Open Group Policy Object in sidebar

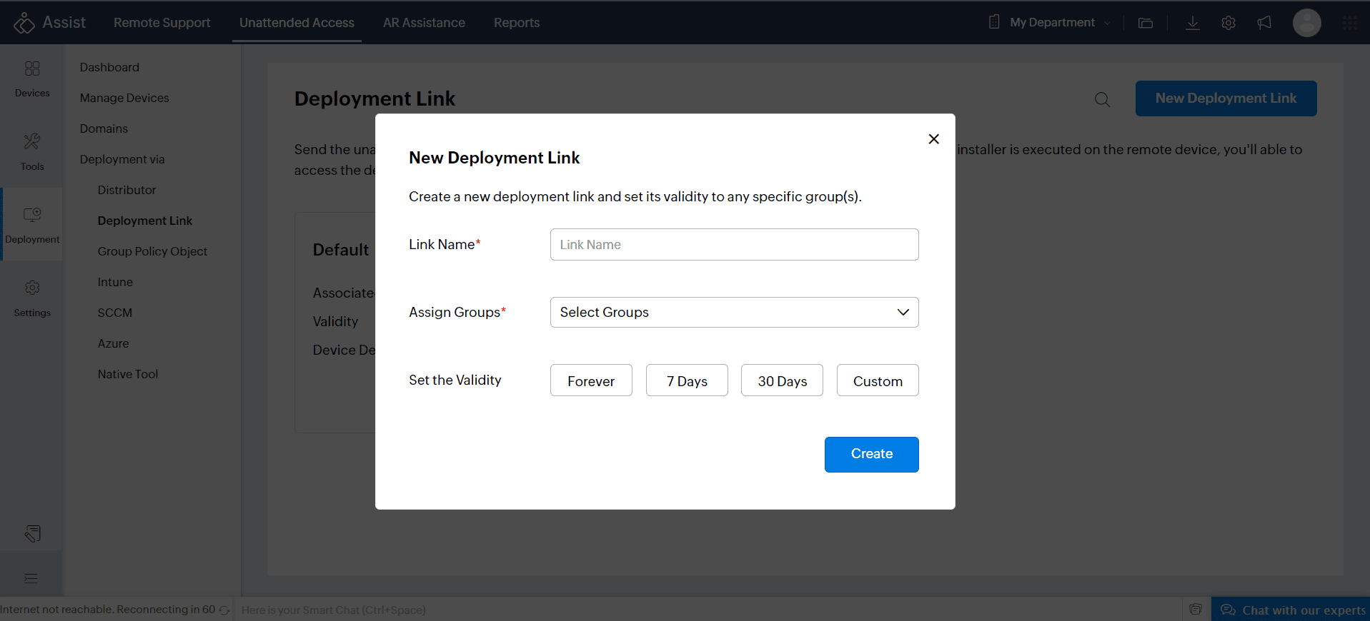pos(152,251)
